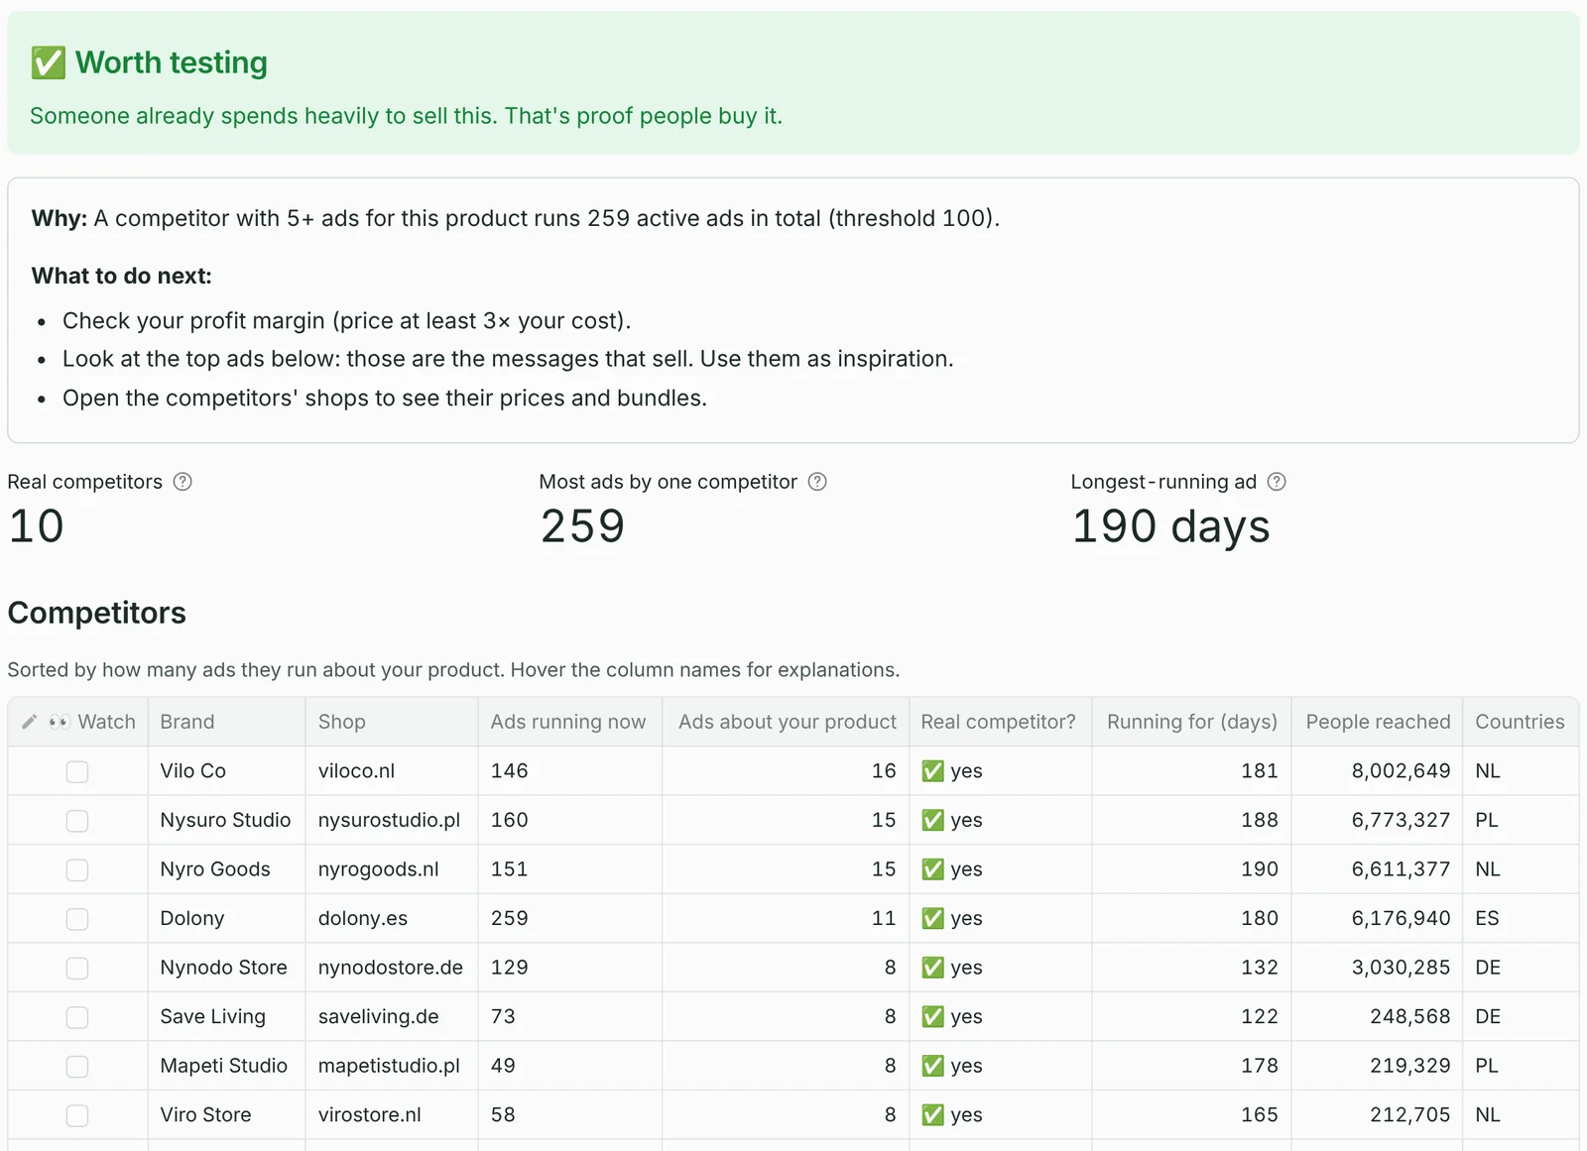Click the eyes emoji icon in Watch header
The image size is (1587, 1151).
(60, 722)
